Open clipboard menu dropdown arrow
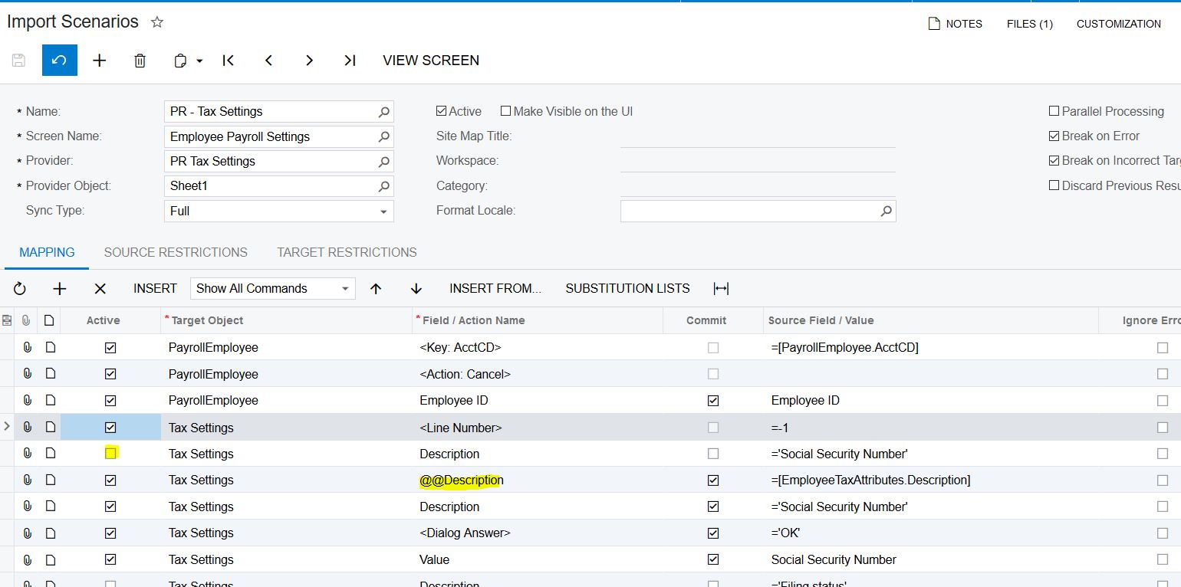This screenshot has width=1181, height=587. (199, 61)
